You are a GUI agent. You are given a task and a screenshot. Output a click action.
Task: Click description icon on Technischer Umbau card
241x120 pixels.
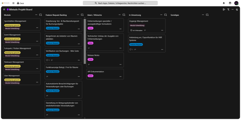click(x=89, y=48)
